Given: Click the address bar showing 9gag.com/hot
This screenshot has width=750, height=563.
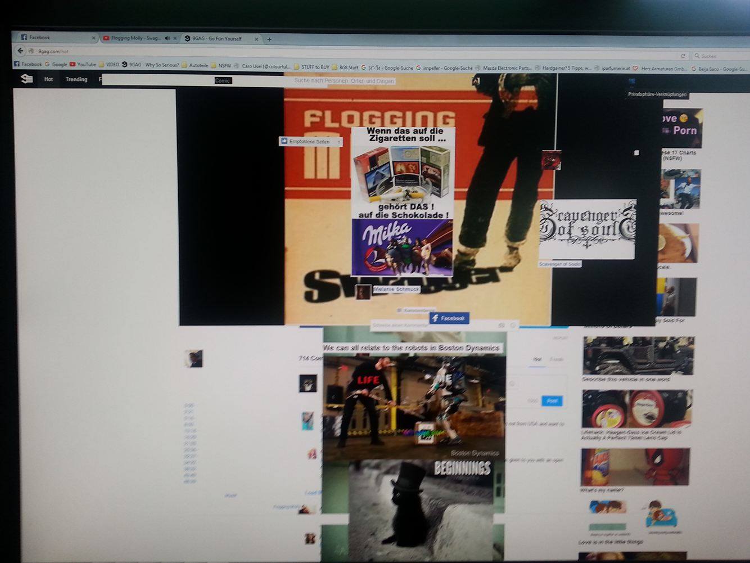Looking at the screenshot, I should (354, 53).
